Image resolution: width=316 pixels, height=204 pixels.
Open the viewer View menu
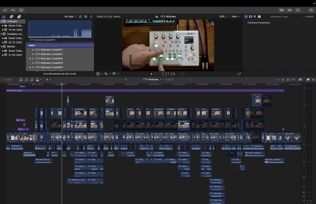click(235, 17)
